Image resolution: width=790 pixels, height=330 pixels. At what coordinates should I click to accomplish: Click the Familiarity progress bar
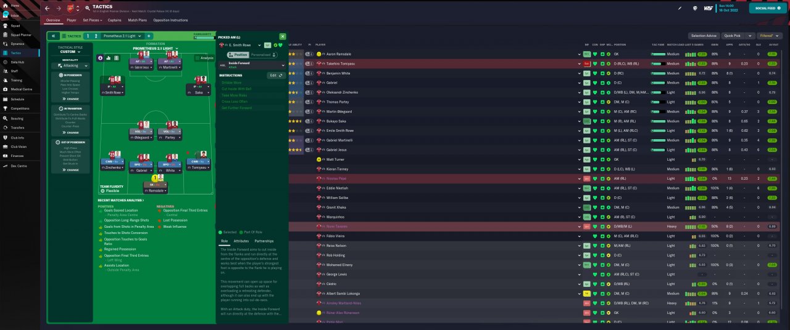203,36
